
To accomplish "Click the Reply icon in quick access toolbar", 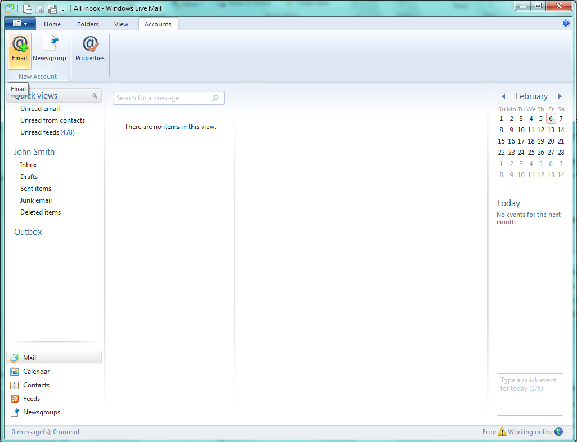I will [x=40, y=8].
